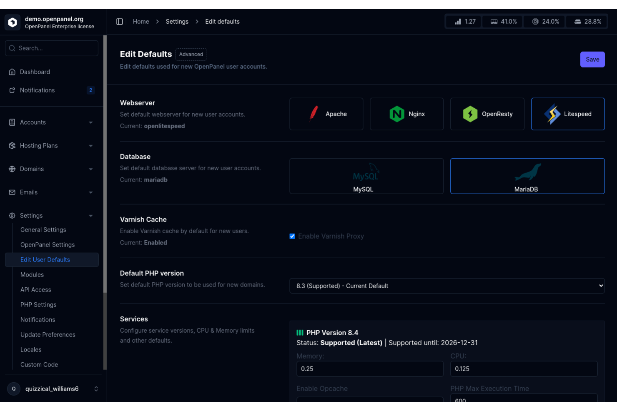Select OpenResty as default webserver
617x411 pixels.
pos(487,114)
